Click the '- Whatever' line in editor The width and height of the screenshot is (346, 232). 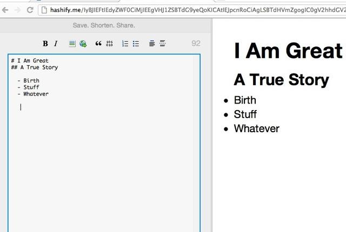pos(33,94)
